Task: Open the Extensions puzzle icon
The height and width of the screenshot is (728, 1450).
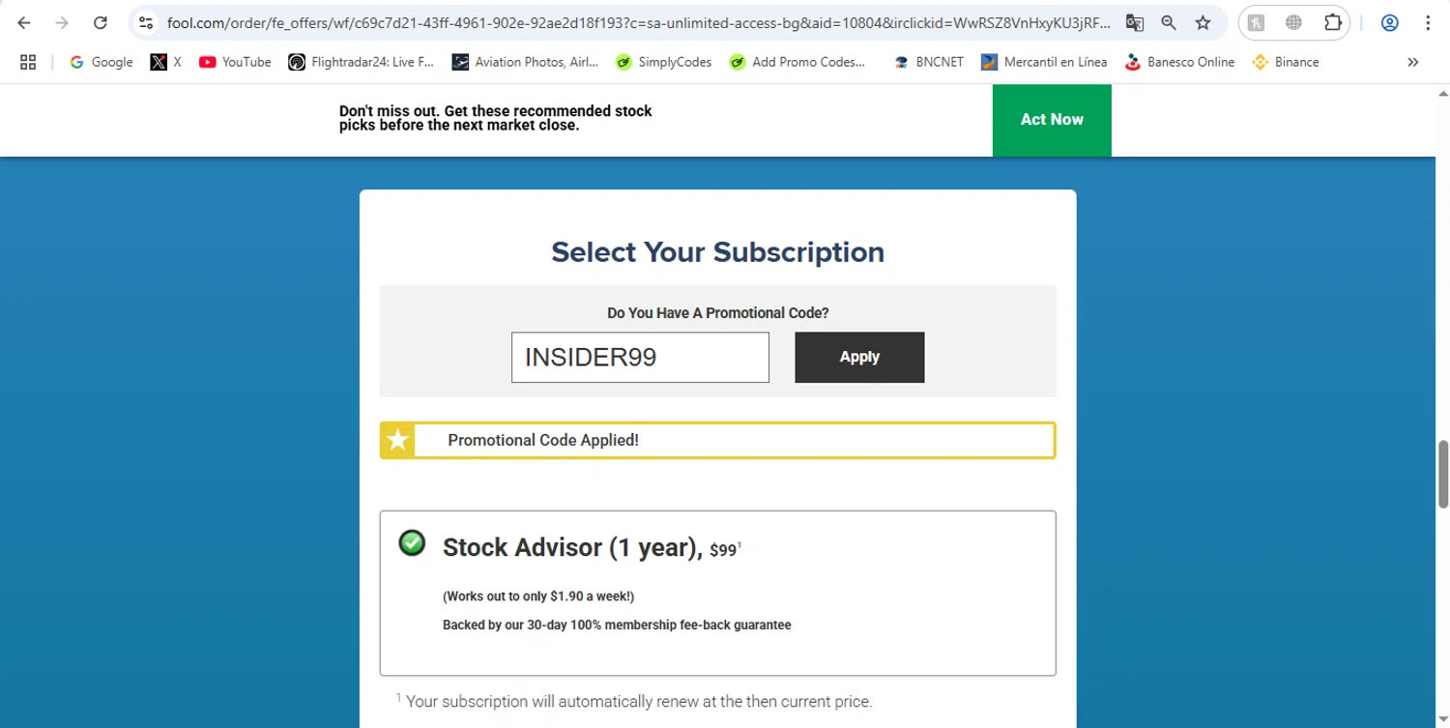Action: 1332,23
